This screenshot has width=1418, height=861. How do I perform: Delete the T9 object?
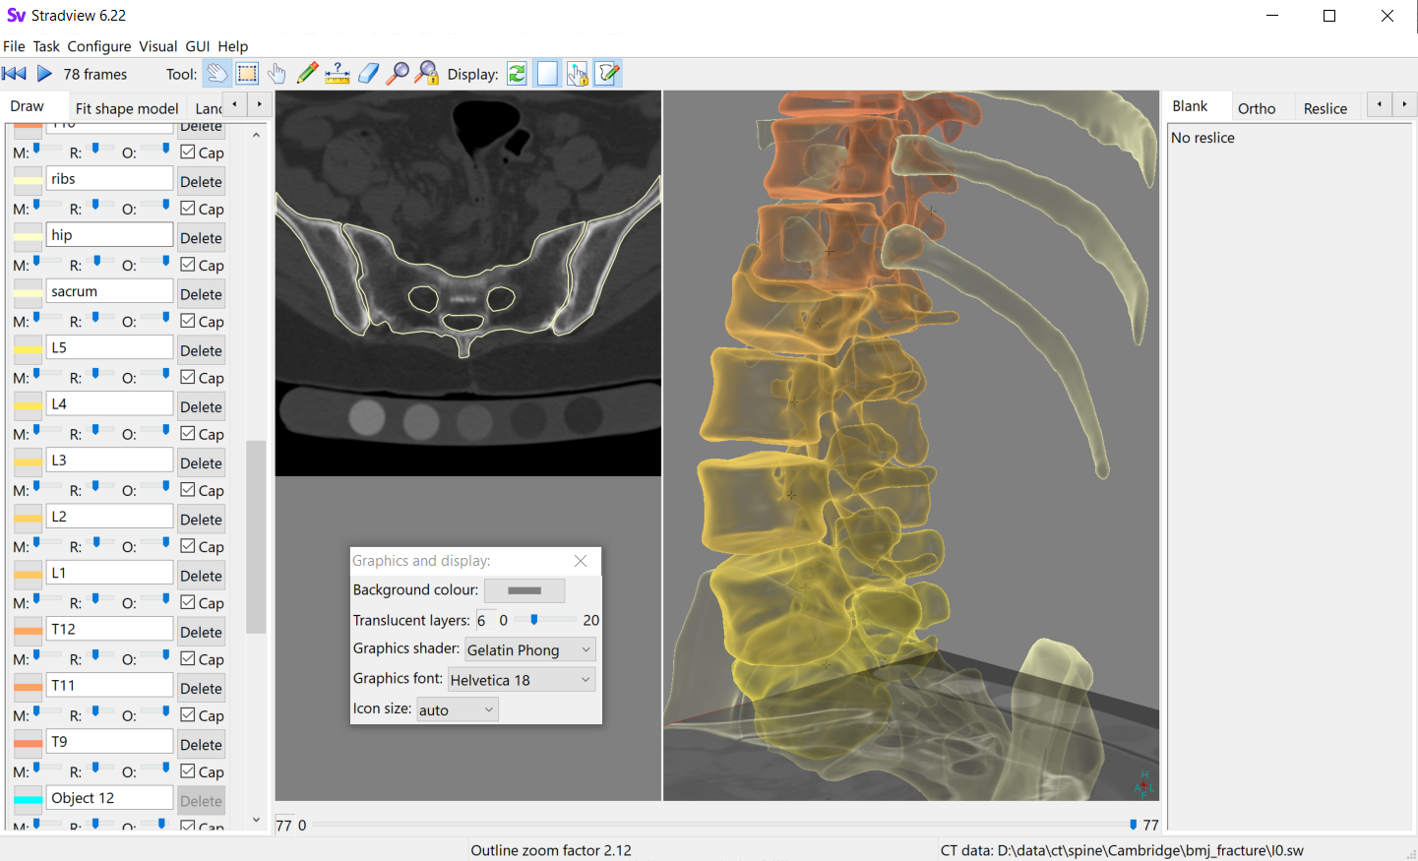(x=202, y=745)
